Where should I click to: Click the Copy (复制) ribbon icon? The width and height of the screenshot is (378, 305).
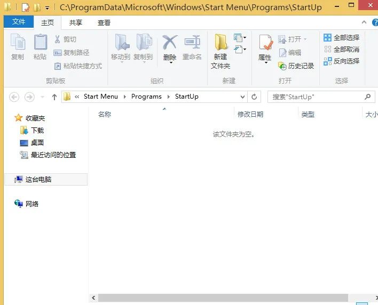[18, 43]
